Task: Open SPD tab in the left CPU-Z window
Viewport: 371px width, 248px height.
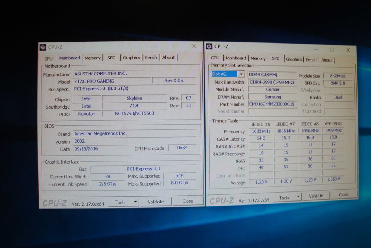Action: (111, 58)
